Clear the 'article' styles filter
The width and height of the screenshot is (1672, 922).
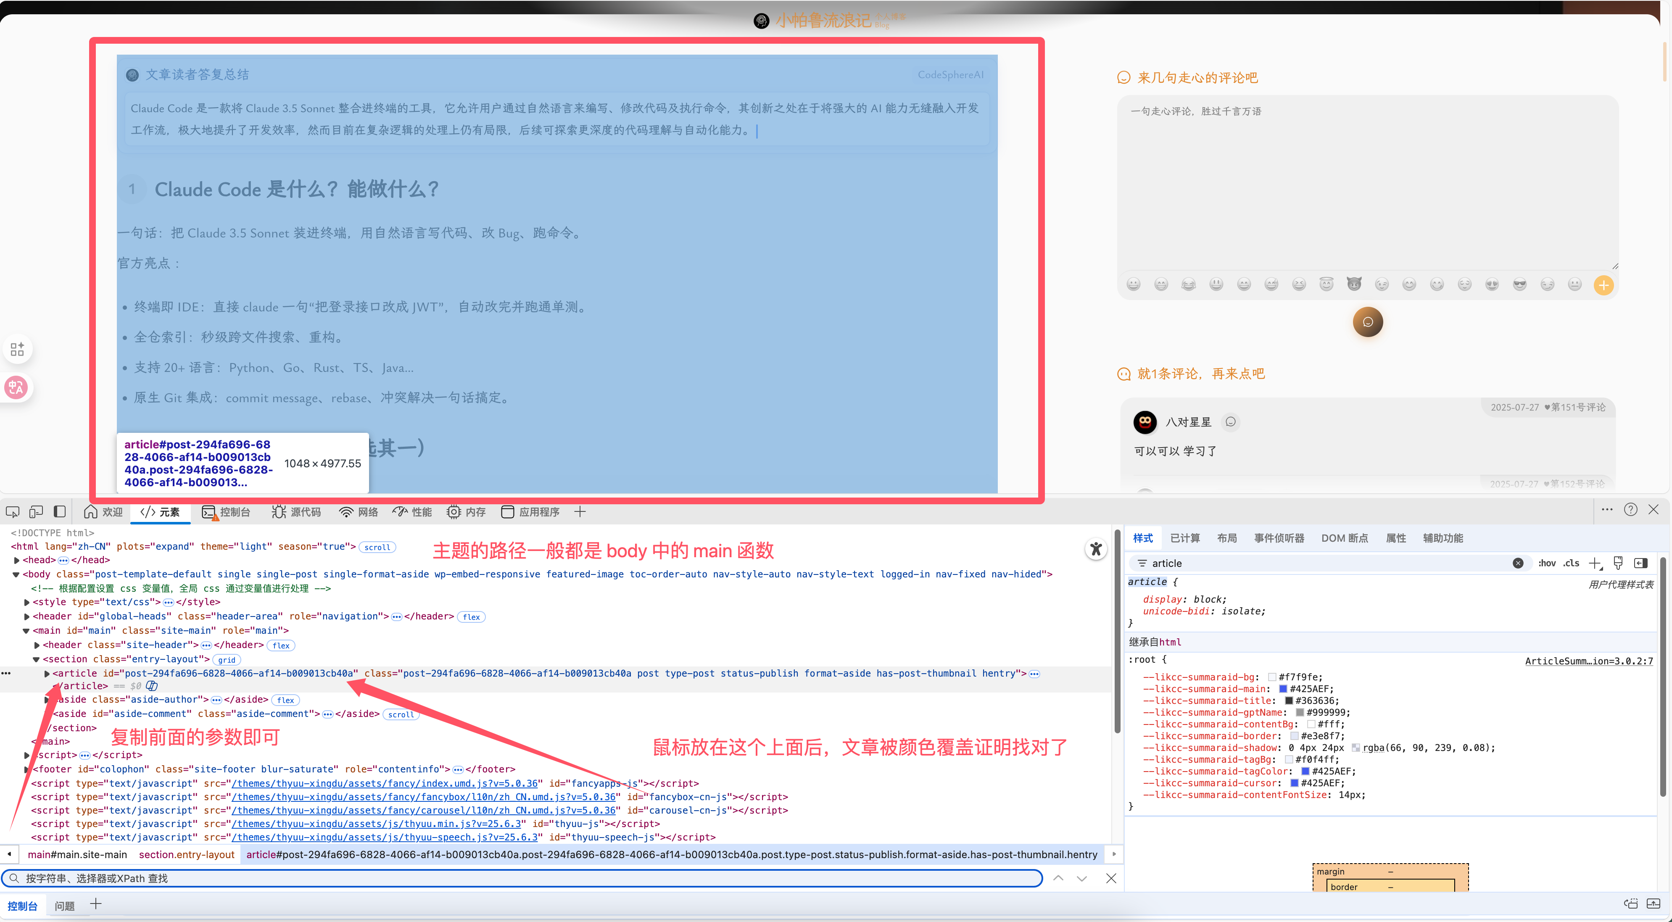[x=1518, y=563]
